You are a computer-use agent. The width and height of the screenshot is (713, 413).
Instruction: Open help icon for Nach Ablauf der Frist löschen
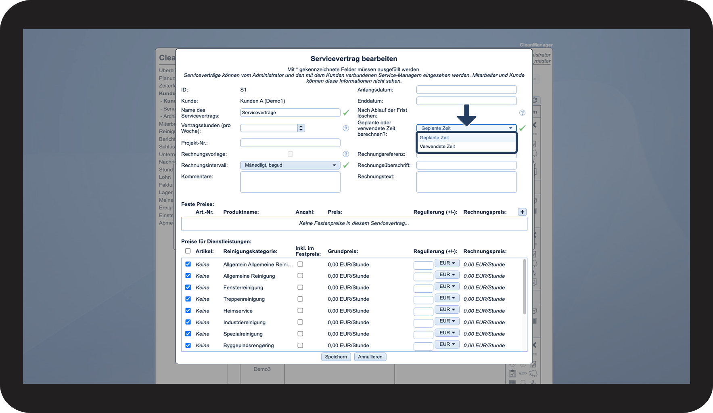coord(522,113)
